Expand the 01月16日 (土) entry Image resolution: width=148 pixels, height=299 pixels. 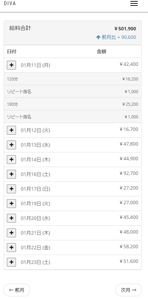pyautogui.click(x=12, y=174)
